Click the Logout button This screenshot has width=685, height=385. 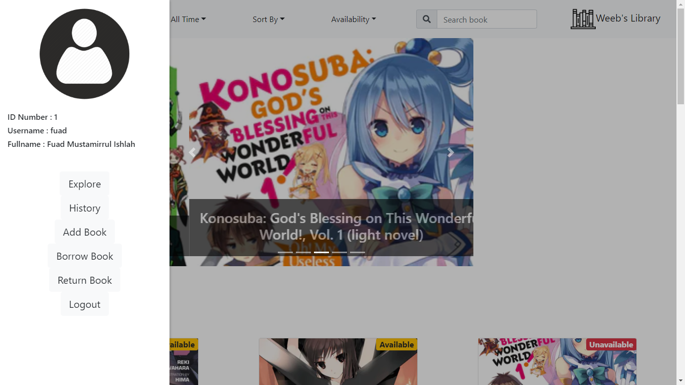[x=85, y=304]
